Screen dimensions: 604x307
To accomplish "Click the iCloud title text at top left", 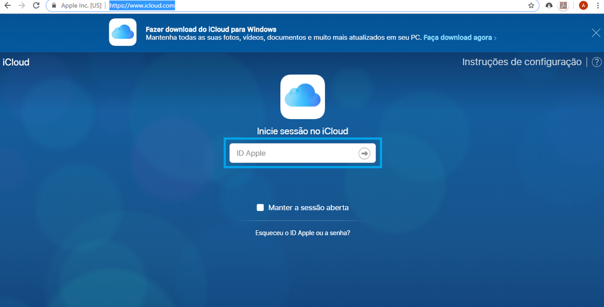I will click(x=16, y=62).
